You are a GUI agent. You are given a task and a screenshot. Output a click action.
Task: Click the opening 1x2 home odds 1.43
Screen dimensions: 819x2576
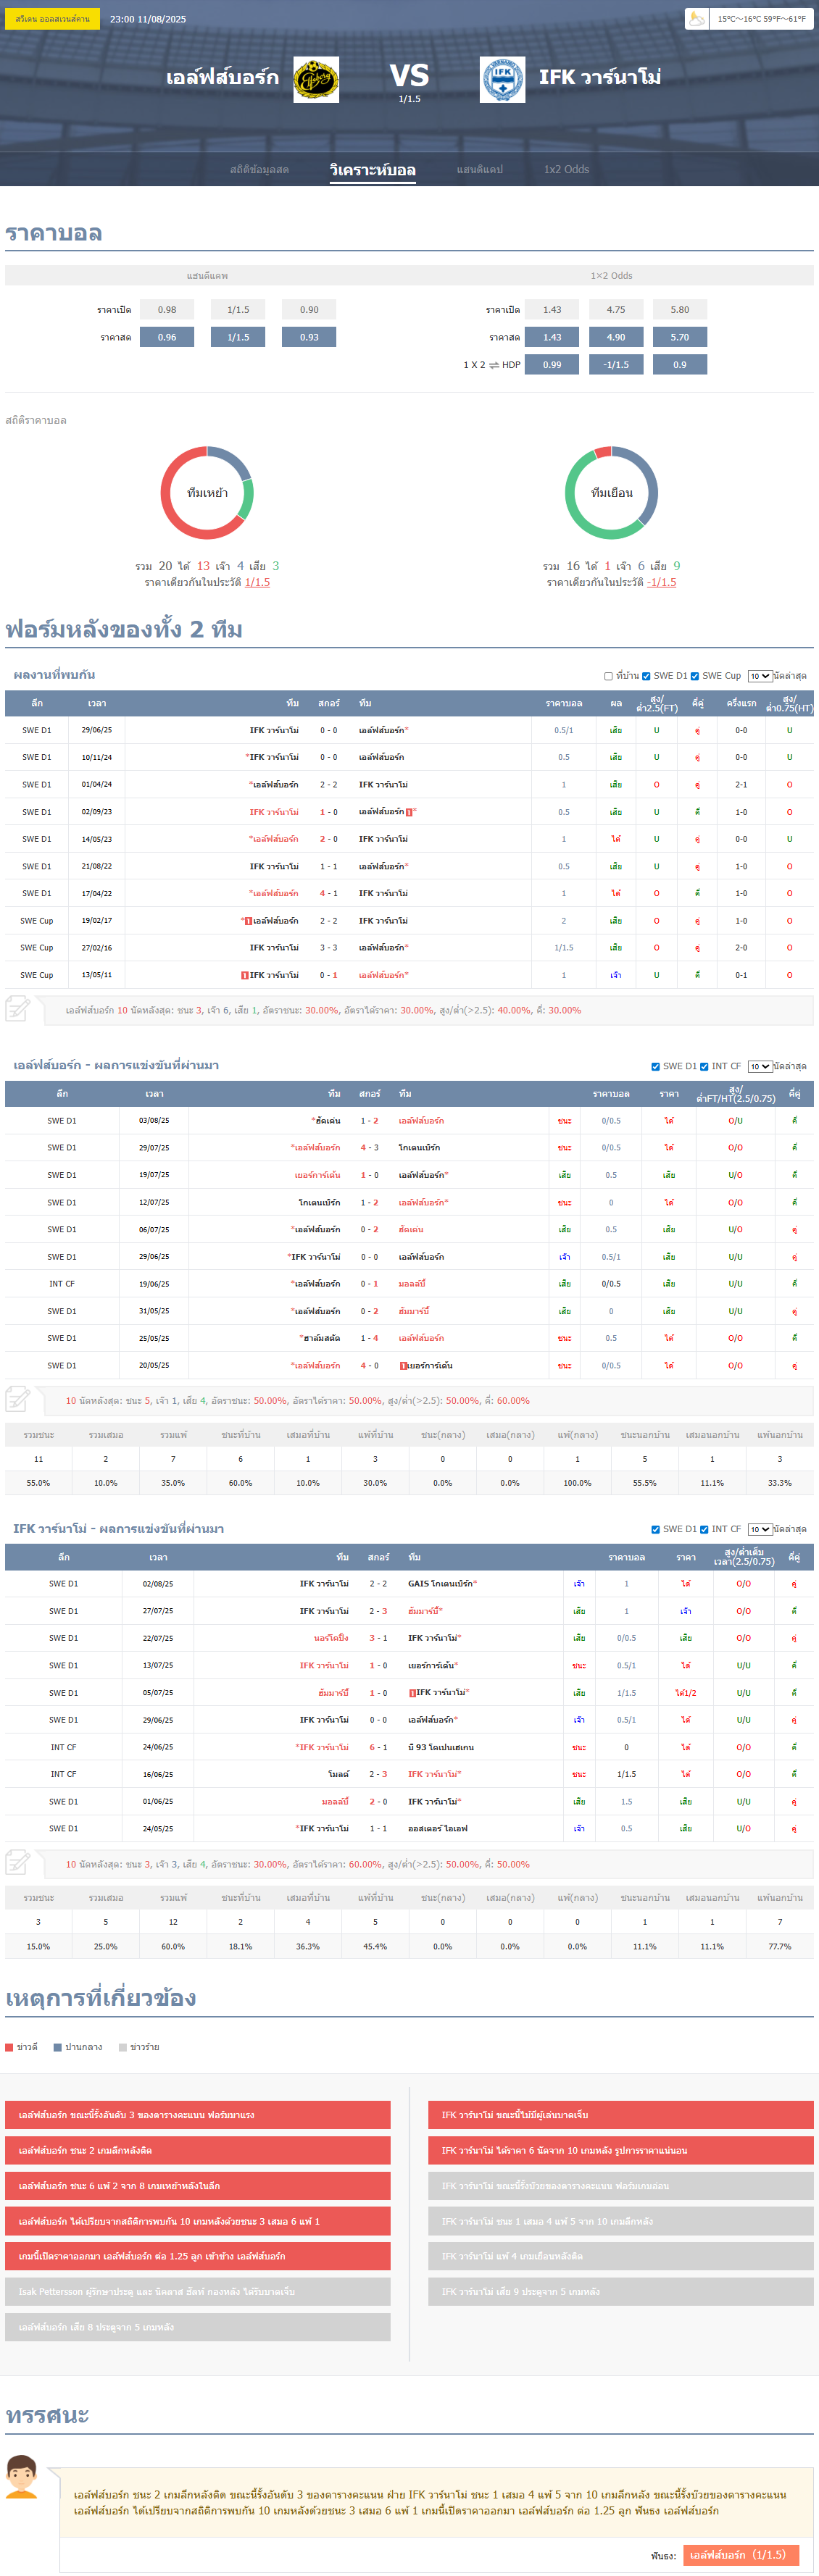point(552,309)
